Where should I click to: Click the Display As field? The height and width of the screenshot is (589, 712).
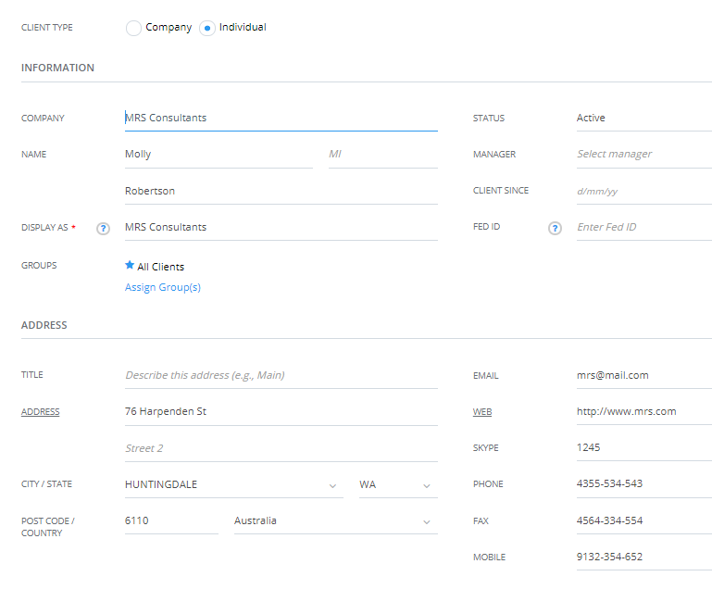pyautogui.click(x=281, y=228)
